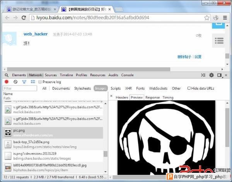232x182 pixels.
Task: Open the Resources panel
Action: [x=98, y=75]
